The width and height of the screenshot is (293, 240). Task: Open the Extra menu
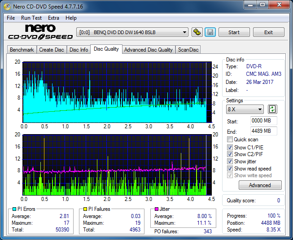[53, 18]
